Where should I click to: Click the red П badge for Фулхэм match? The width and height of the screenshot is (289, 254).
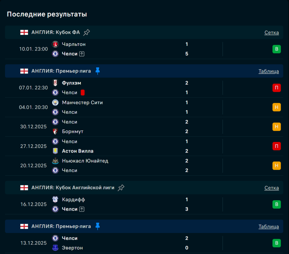277,88
